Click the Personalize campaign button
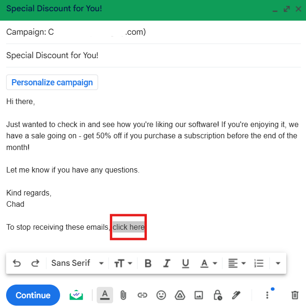Screen dimensions: 306x308 point(52,83)
